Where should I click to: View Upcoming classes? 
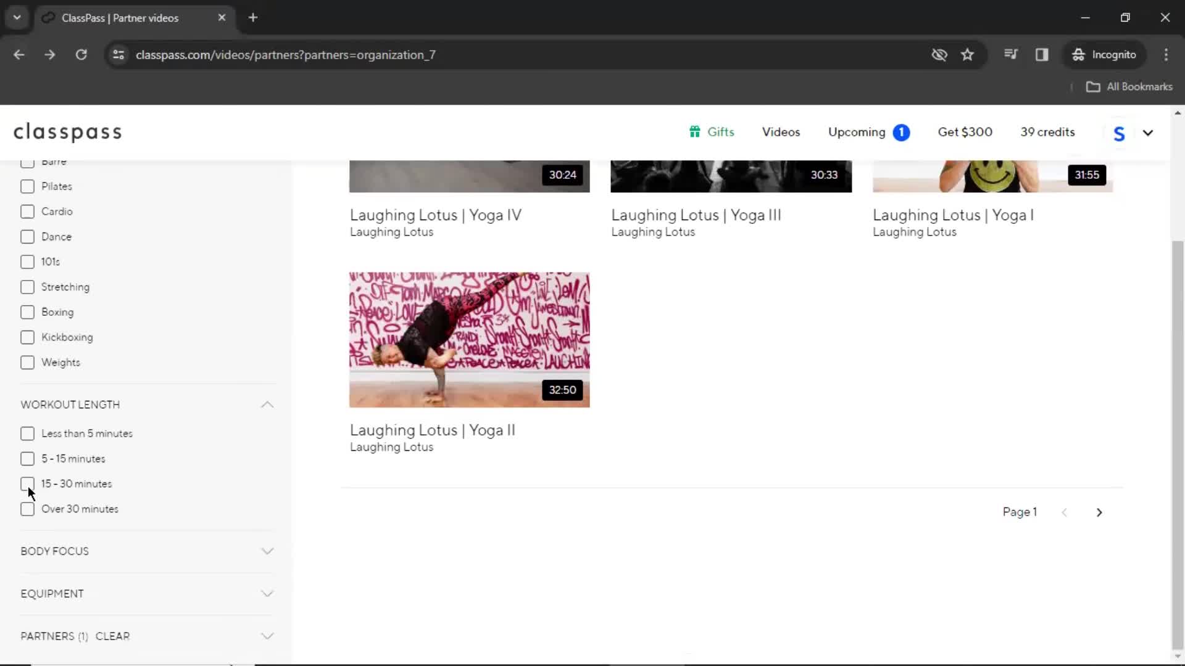(x=857, y=132)
